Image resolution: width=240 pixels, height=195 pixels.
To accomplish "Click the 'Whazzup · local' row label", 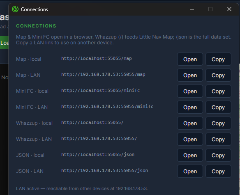I will click(x=34, y=123).
